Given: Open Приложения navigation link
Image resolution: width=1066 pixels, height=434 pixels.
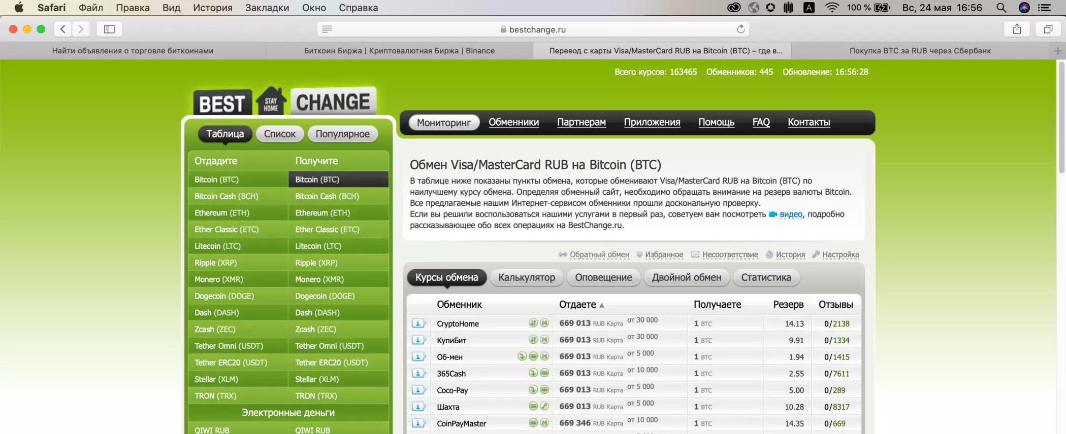Looking at the screenshot, I should [652, 122].
